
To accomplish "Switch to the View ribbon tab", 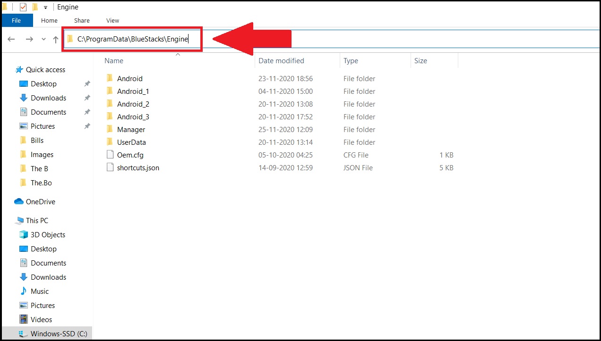I will (x=112, y=20).
